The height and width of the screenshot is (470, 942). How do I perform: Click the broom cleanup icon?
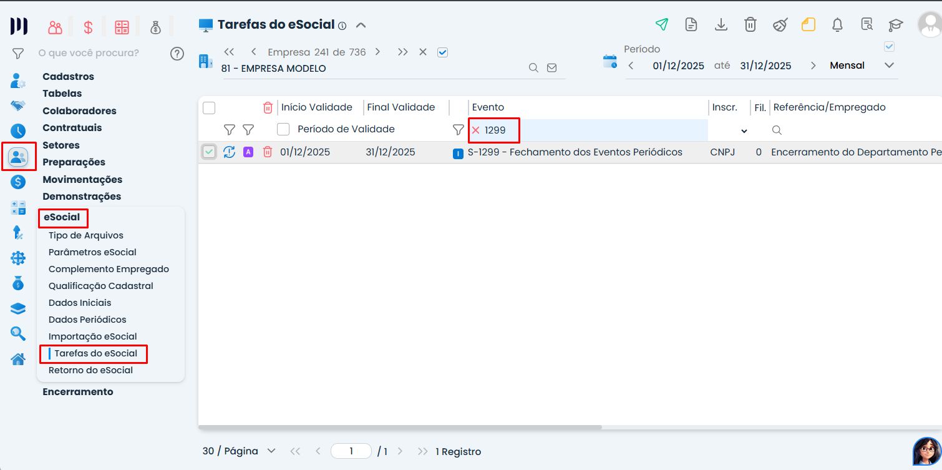780,24
